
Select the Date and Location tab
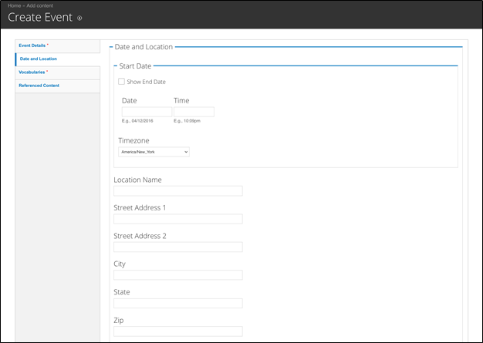coord(38,59)
